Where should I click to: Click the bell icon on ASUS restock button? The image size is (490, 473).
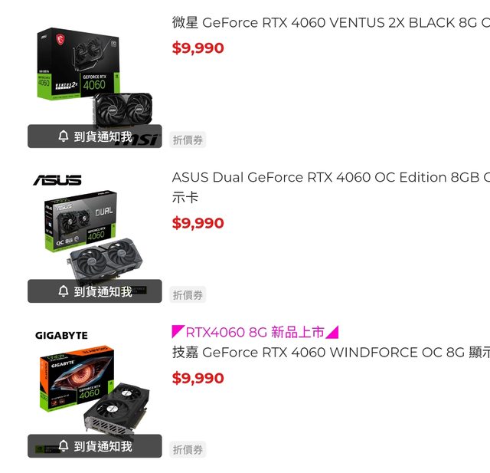pyautogui.click(x=64, y=291)
